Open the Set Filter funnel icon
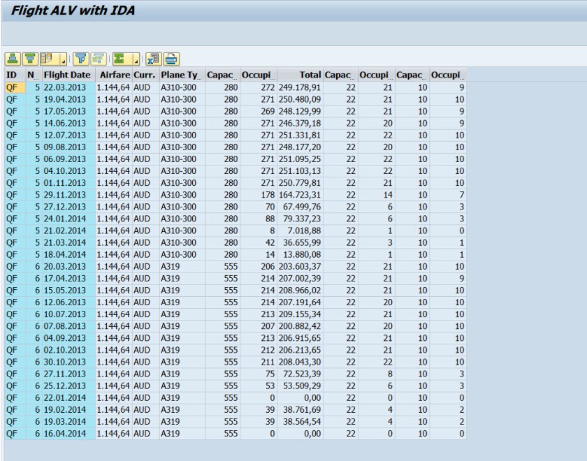This screenshot has height=461, width=587. click(x=80, y=59)
